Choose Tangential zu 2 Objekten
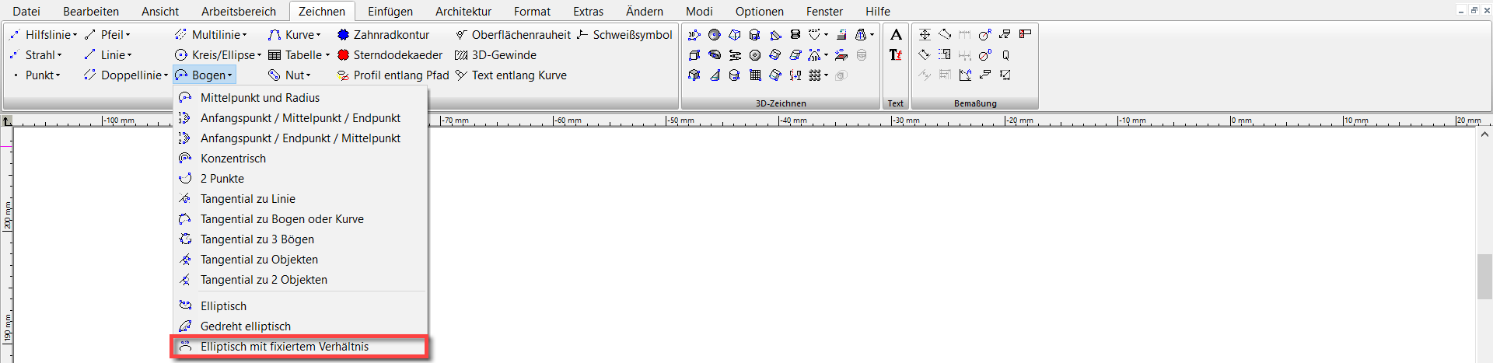The image size is (1493, 363). 300,280
